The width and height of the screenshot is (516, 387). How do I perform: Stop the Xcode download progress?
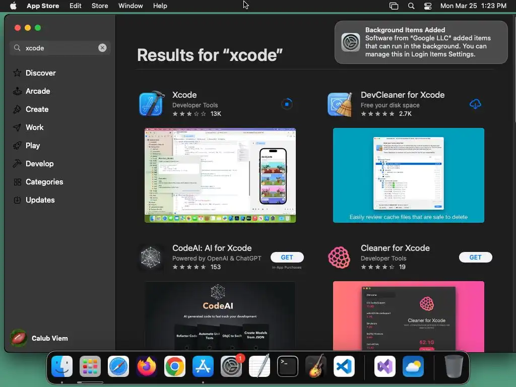[287, 104]
